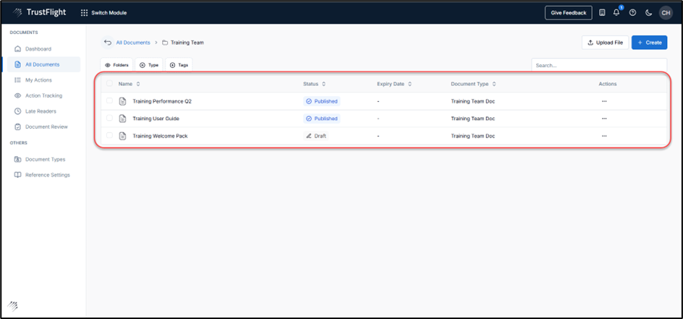Select all rows with header checkbox
683x319 pixels.
tap(109, 84)
